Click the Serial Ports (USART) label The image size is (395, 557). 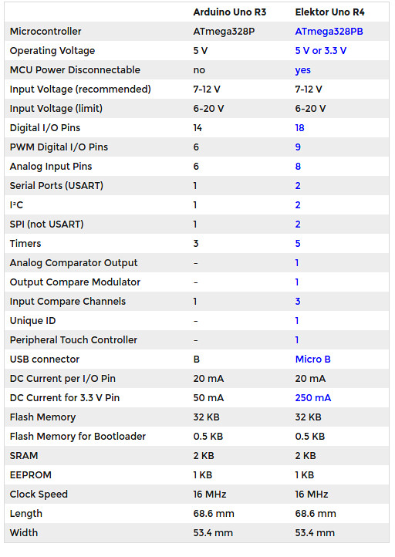click(56, 186)
